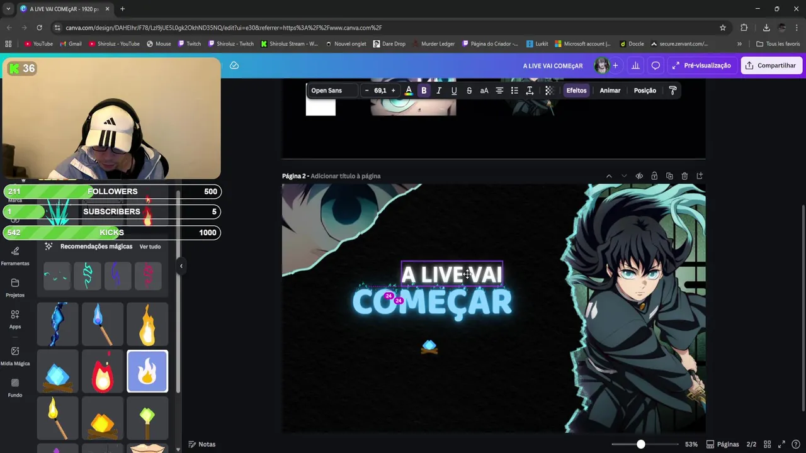
Task: Add a collaborator with plus icon
Action: pyautogui.click(x=615, y=65)
